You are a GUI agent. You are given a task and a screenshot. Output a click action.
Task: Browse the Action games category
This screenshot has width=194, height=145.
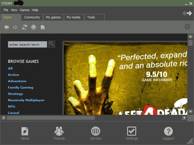tap(13, 75)
